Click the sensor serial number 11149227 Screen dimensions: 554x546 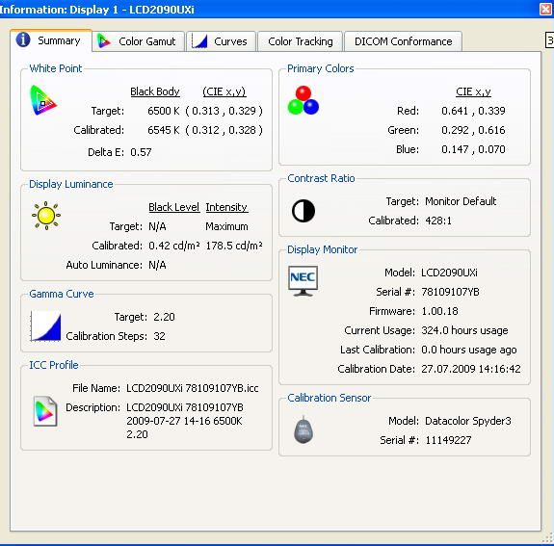coord(448,440)
